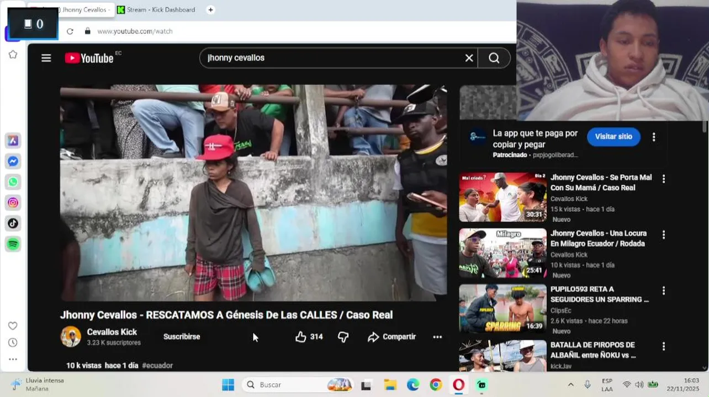Open the green robot app on taskbar
709x397 pixels.
(482, 385)
